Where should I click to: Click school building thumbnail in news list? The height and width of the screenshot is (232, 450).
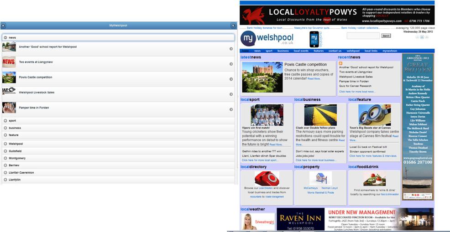(x=9, y=46)
